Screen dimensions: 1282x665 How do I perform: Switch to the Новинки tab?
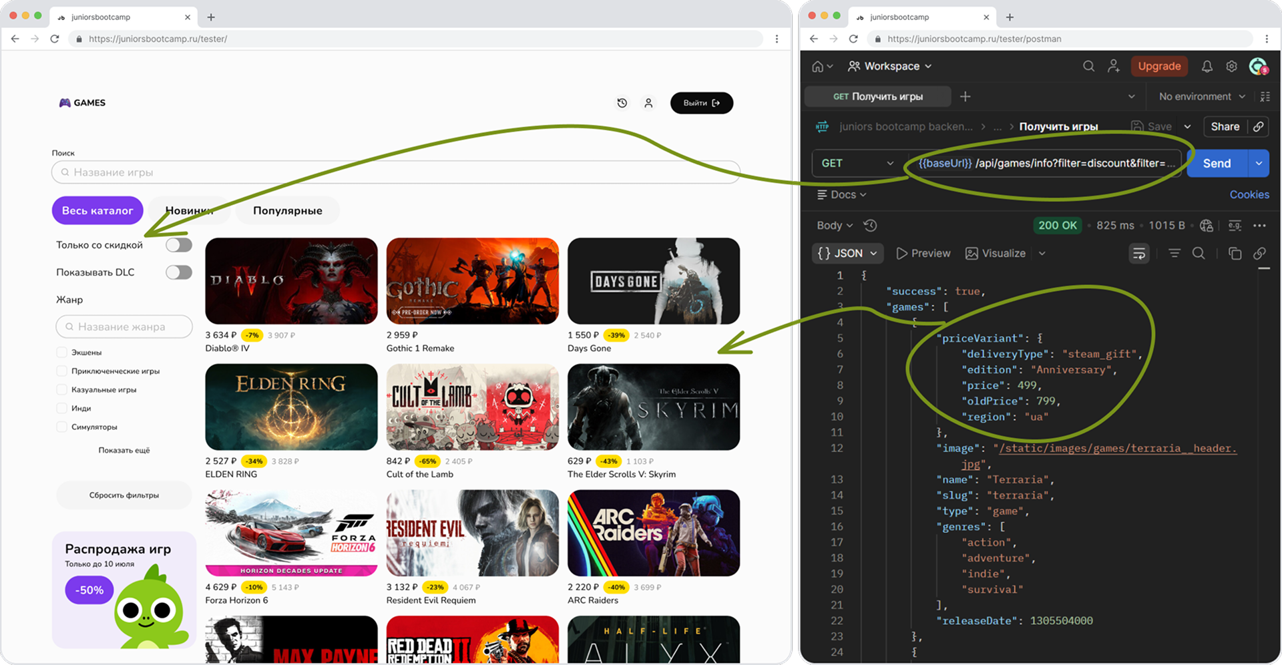[x=189, y=210]
